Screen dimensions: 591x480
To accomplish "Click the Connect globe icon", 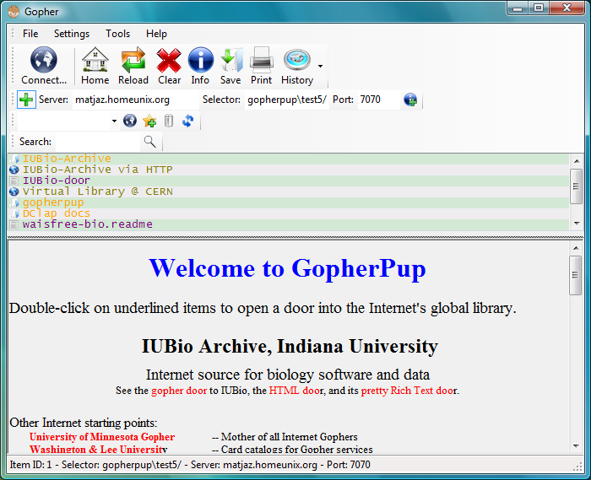I will coord(44,61).
